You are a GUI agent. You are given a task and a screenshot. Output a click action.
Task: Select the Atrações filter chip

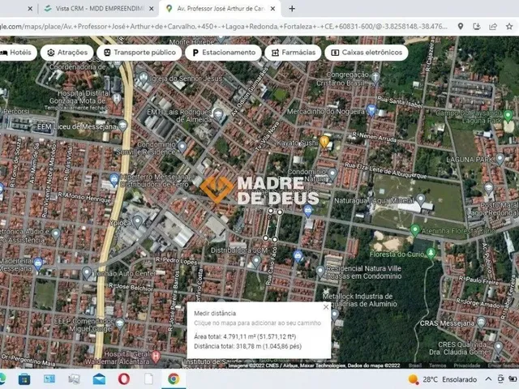pyautogui.click(x=67, y=53)
